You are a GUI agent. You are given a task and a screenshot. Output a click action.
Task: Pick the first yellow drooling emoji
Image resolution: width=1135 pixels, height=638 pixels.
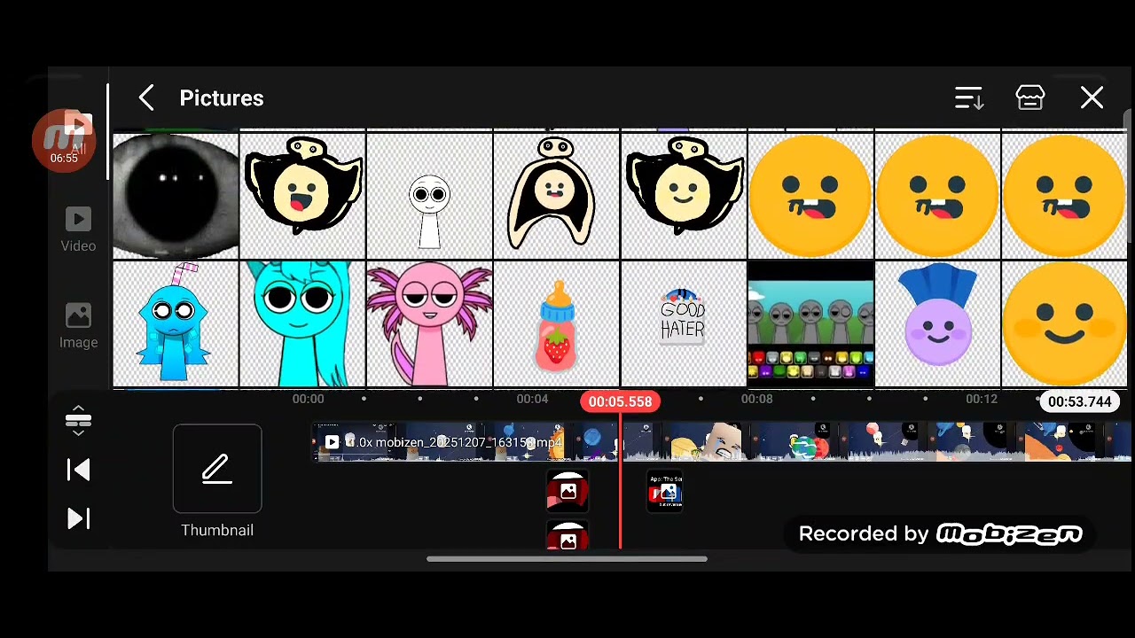[810, 196]
